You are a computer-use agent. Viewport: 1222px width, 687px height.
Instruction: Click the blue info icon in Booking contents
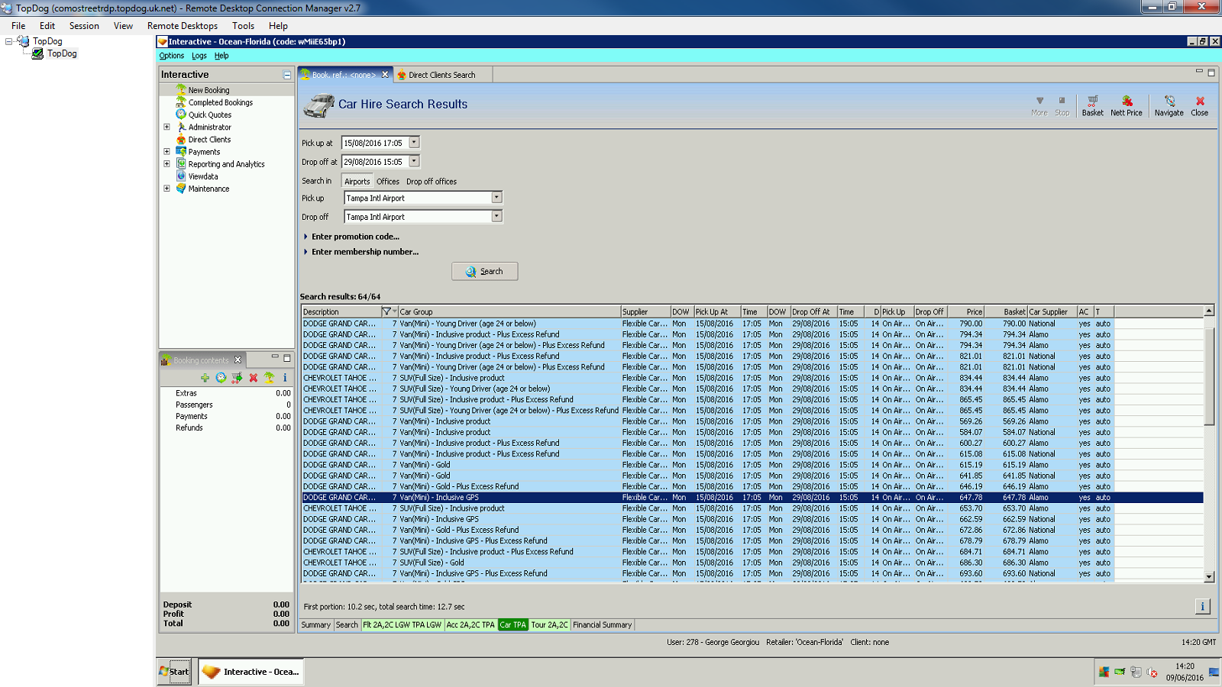(285, 378)
